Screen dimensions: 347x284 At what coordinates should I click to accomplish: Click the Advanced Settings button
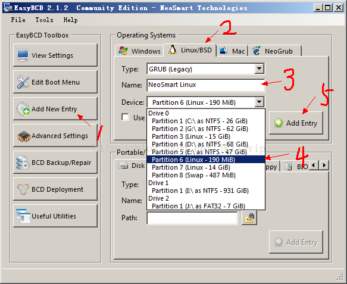point(55,136)
